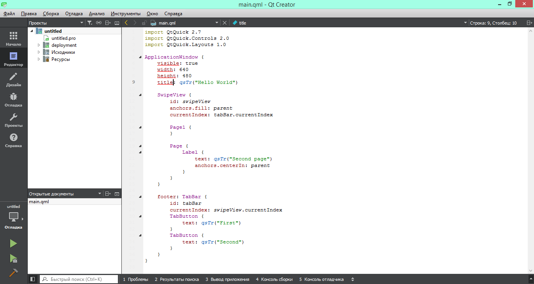The image size is (534, 284).
Task: Fold the Label code block
Action: point(140,153)
